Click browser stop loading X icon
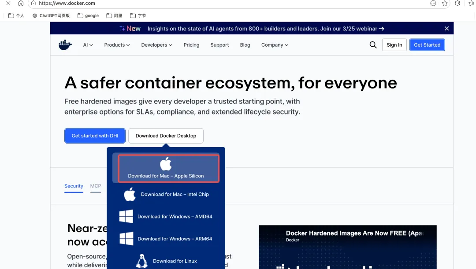 [x=8, y=4]
